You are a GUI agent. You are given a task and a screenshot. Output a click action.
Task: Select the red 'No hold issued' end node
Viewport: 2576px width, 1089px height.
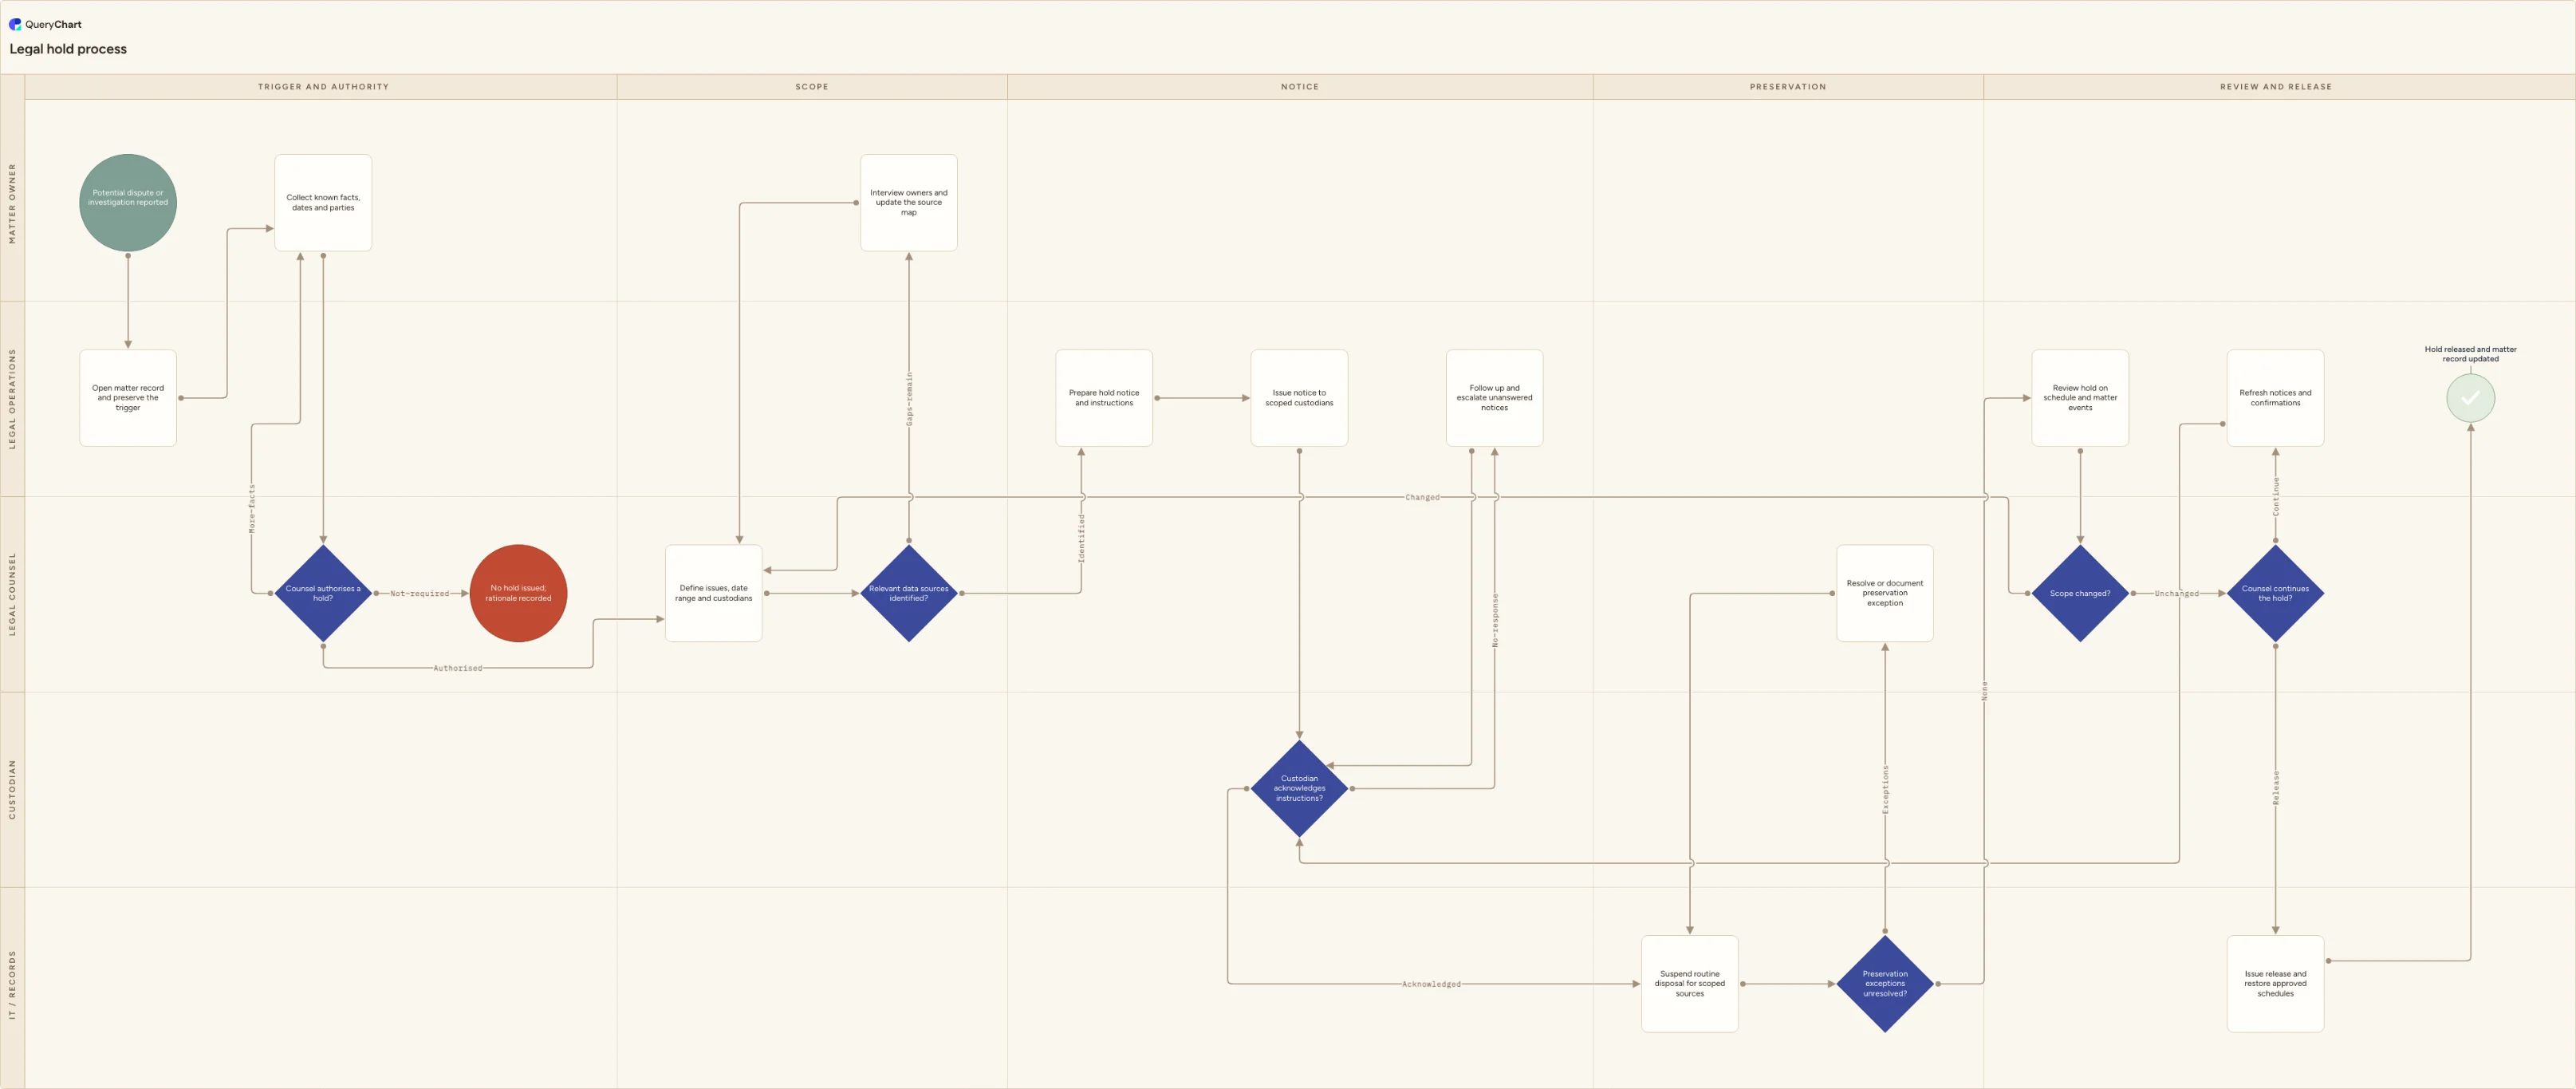coord(518,593)
